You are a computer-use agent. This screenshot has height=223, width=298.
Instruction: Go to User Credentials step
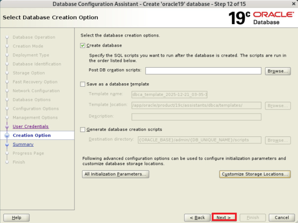pyautogui.click(x=31, y=126)
